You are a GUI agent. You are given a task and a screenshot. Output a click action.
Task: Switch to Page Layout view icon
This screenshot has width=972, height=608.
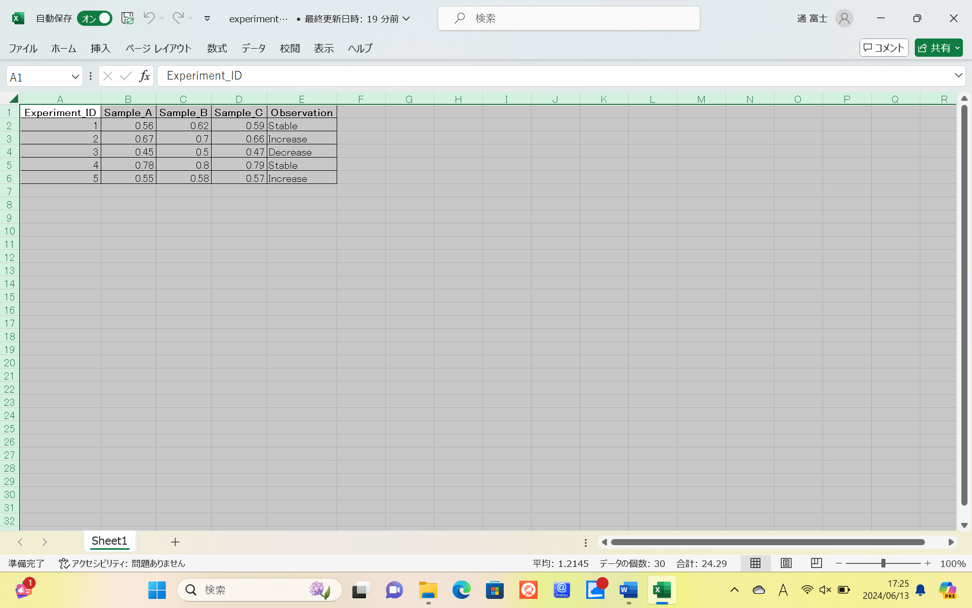(x=785, y=563)
